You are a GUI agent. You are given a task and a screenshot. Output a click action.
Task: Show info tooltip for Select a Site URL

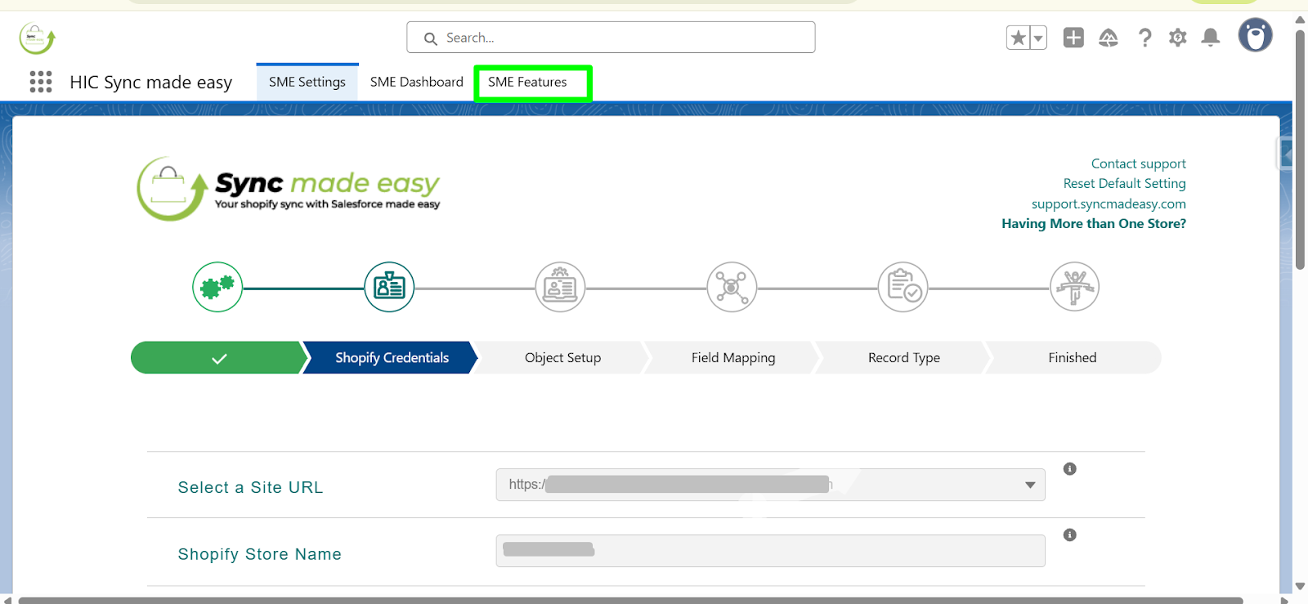[x=1069, y=469]
